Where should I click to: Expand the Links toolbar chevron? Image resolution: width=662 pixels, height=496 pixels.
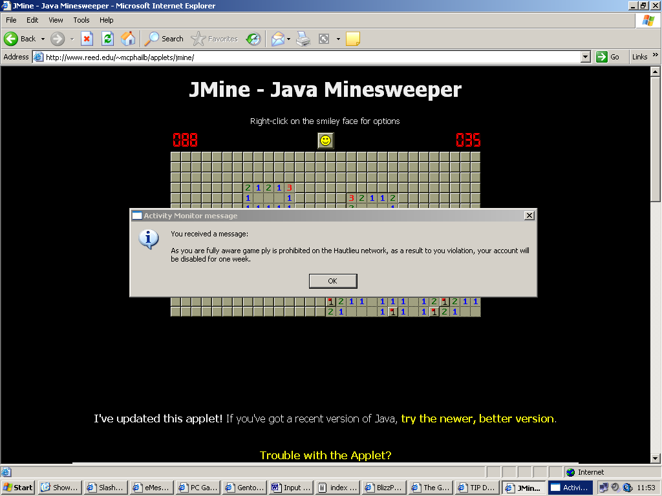pos(656,55)
